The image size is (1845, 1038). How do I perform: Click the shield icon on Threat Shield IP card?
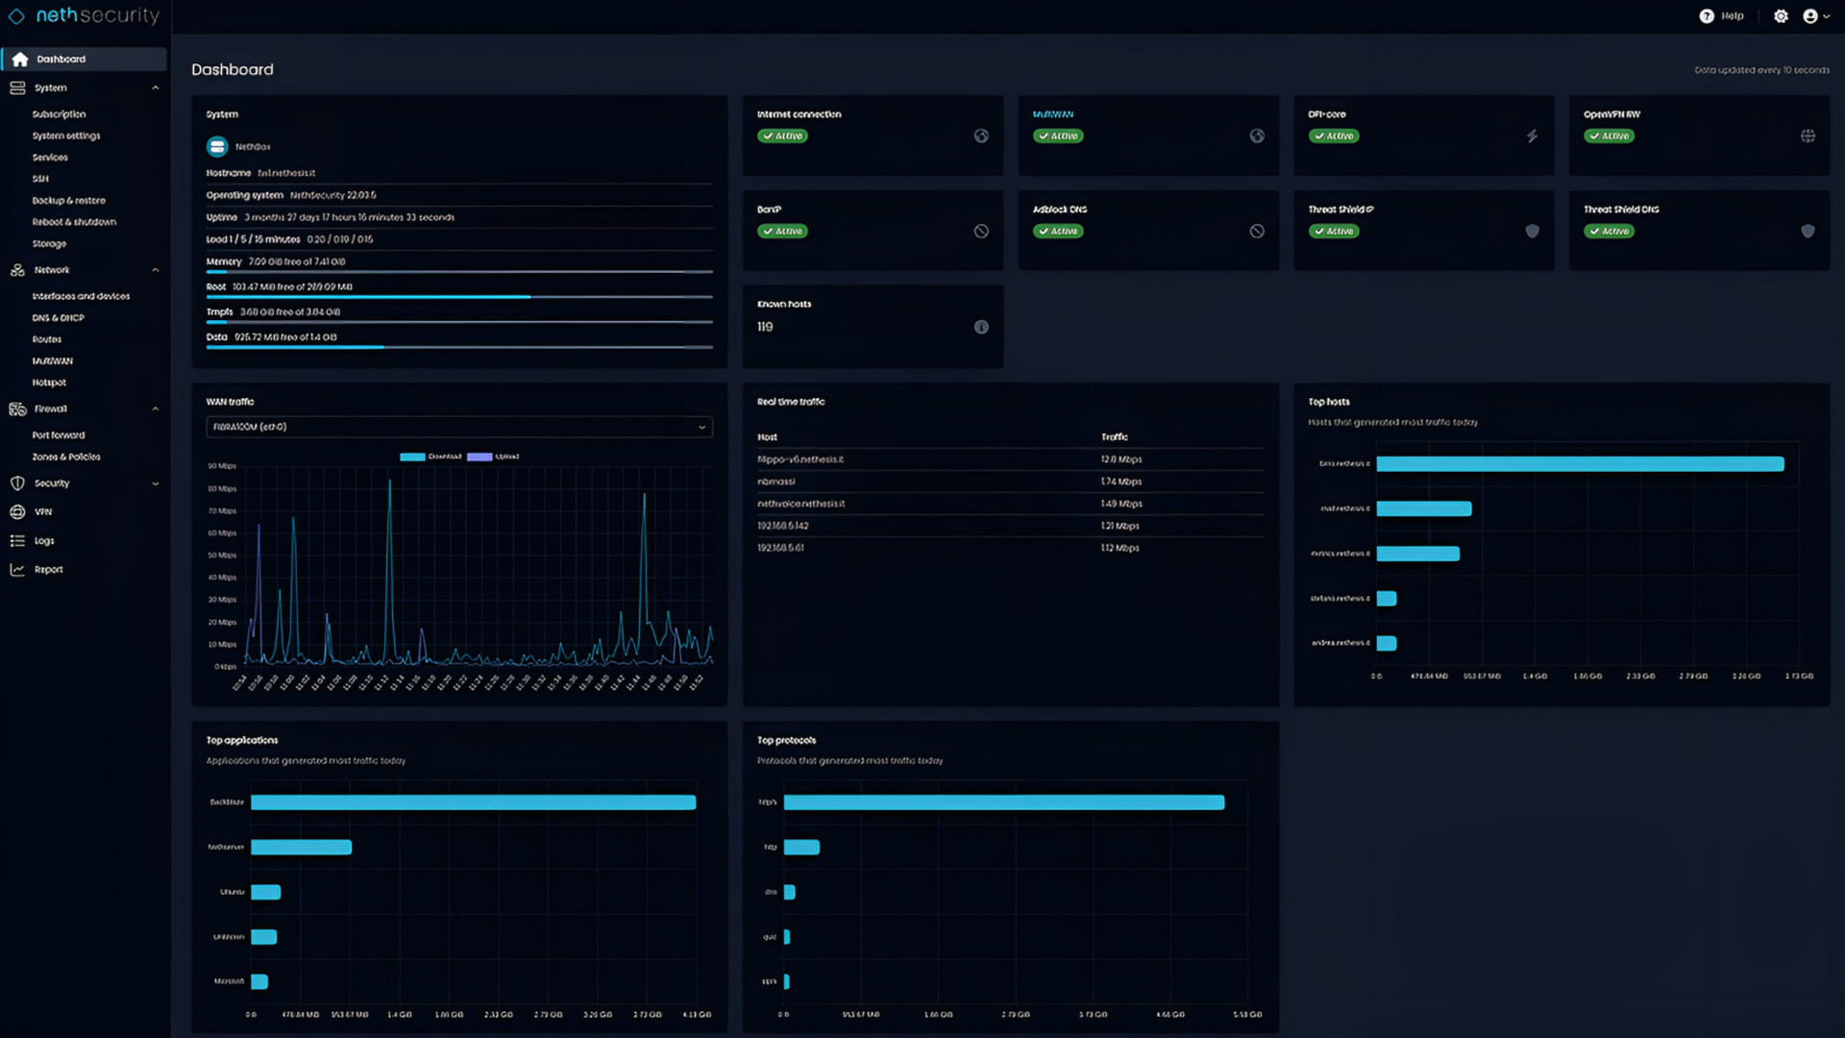click(1533, 231)
